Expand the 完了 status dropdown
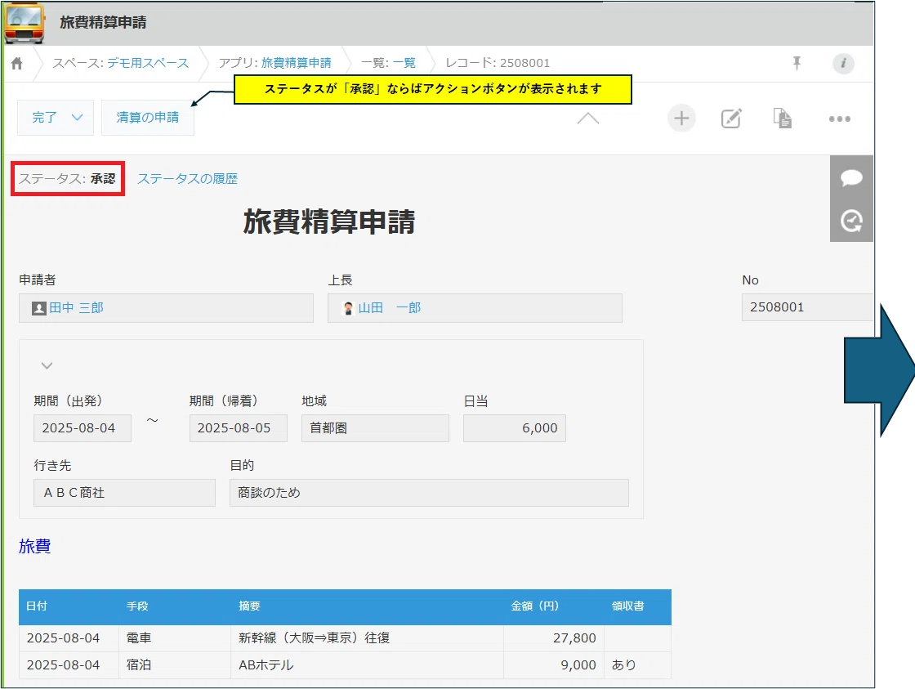The image size is (915, 689). point(56,118)
